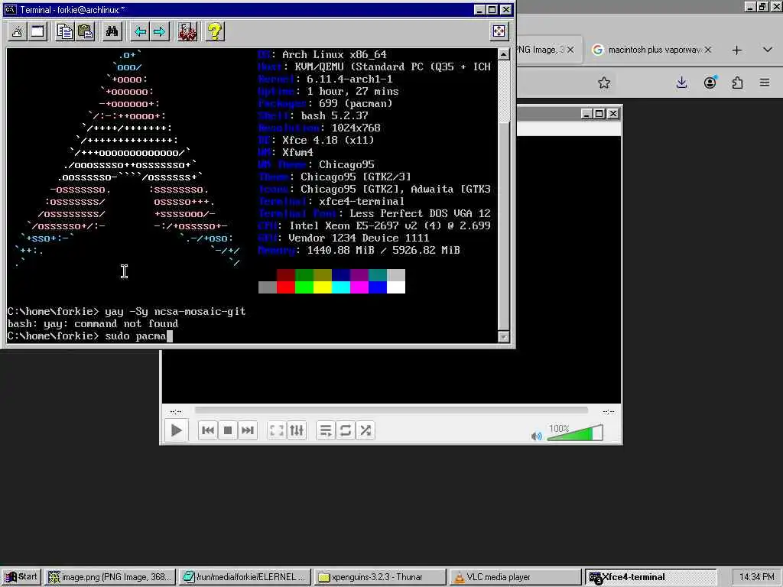This screenshot has width=783, height=587.
Task: Click the terminal scrollbar down arrow
Action: tap(504, 337)
